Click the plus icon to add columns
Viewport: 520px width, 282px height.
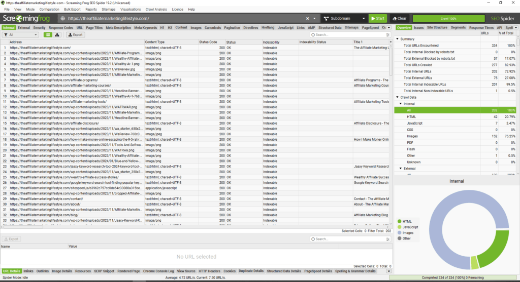(x=391, y=42)
